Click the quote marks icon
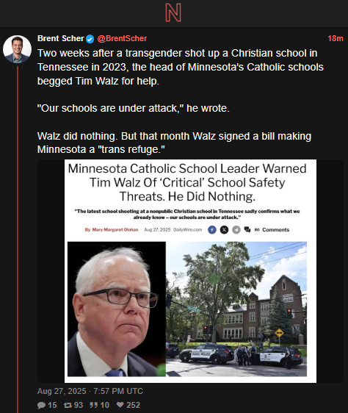 pos(93,405)
